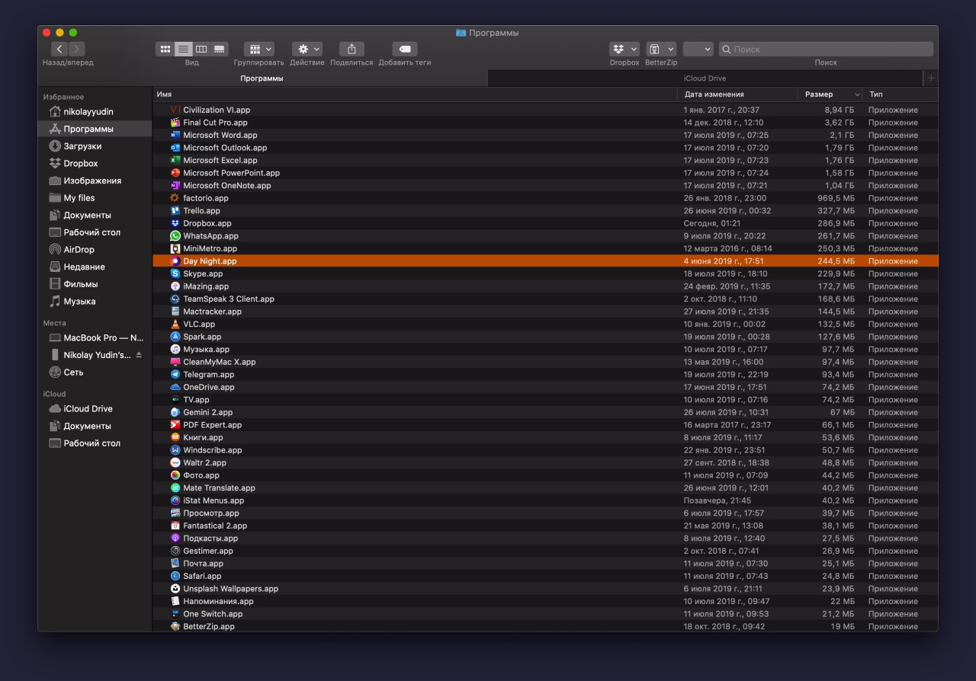Open the Group by dropdown
This screenshot has height=681, width=976.
[x=259, y=49]
